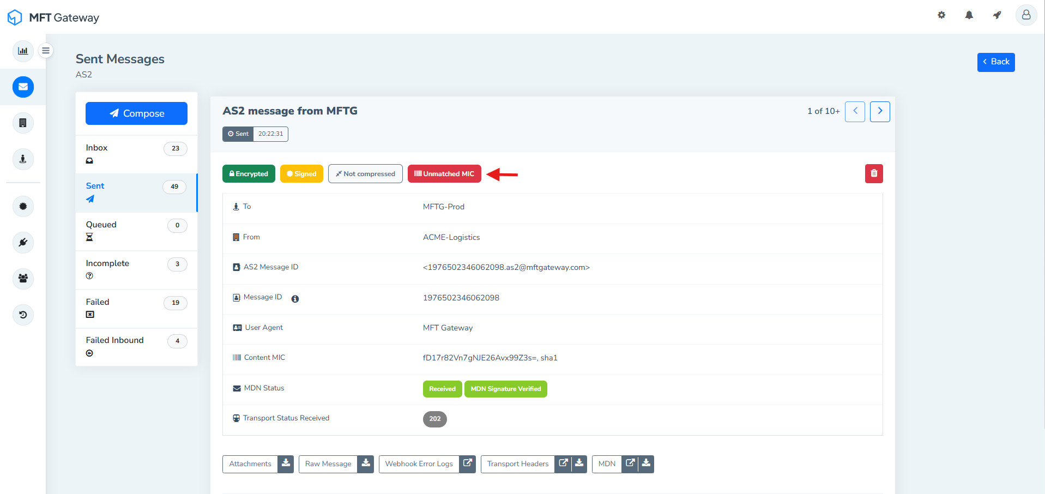
Task: Click the Unmatched MIC red badge
Action: click(444, 174)
